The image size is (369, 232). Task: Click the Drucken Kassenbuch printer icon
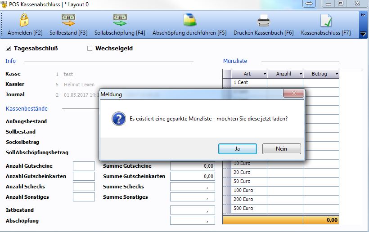click(x=263, y=21)
